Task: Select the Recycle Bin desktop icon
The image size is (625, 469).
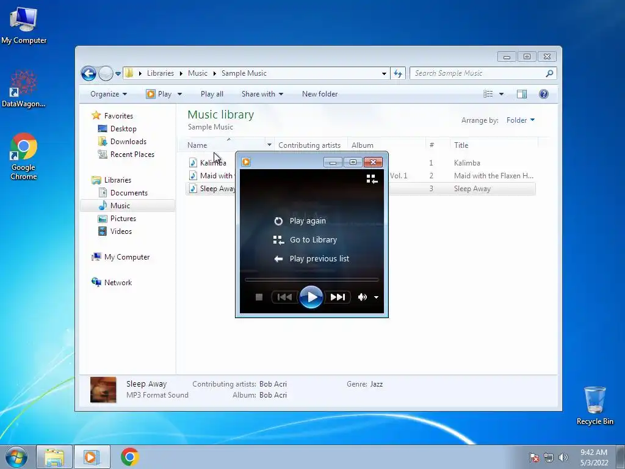Action: click(x=594, y=405)
